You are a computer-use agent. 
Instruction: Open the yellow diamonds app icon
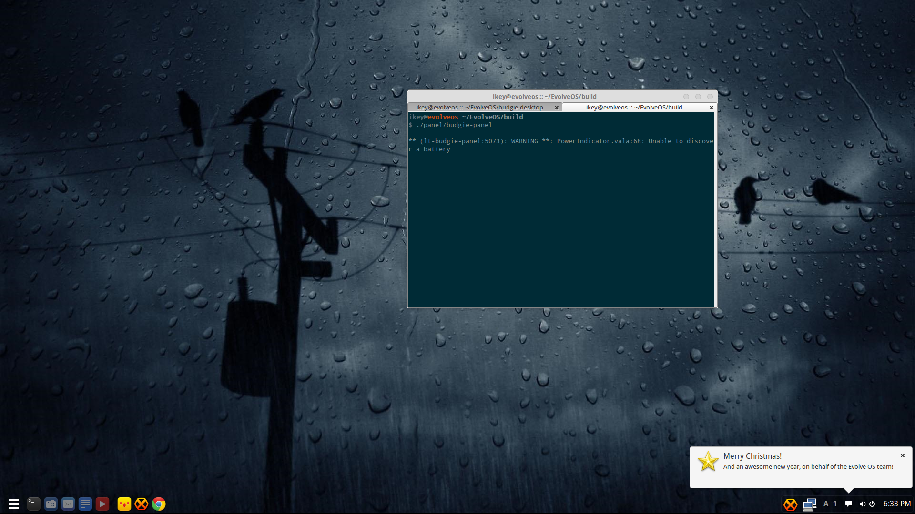tap(124, 504)
